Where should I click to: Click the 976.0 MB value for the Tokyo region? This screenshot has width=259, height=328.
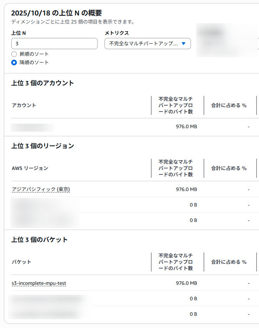pos(186,189)
